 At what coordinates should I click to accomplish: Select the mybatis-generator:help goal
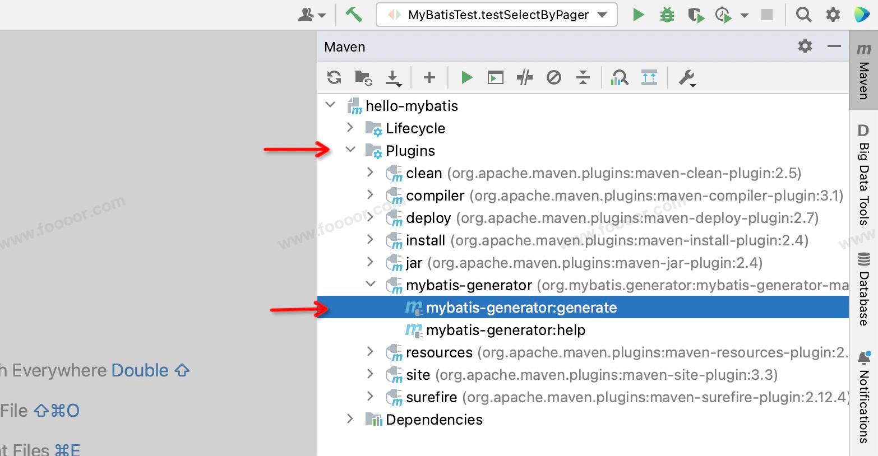(505, 330)
